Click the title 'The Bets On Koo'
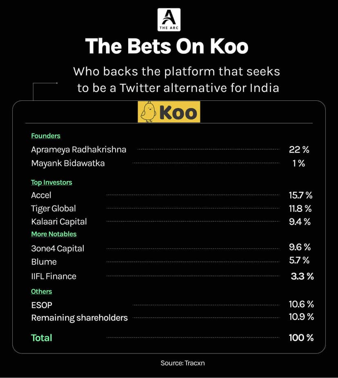The height and width of the screenshot is (378, 338). pos(167,46)
